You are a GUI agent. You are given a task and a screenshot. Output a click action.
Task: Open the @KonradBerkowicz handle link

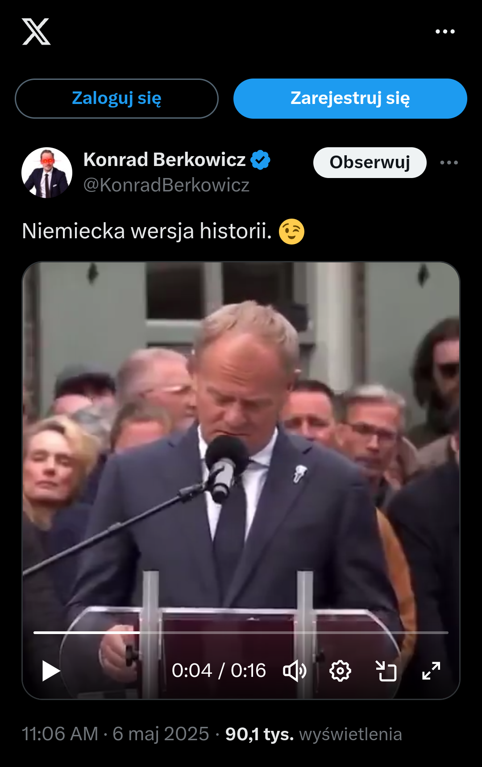166,185
